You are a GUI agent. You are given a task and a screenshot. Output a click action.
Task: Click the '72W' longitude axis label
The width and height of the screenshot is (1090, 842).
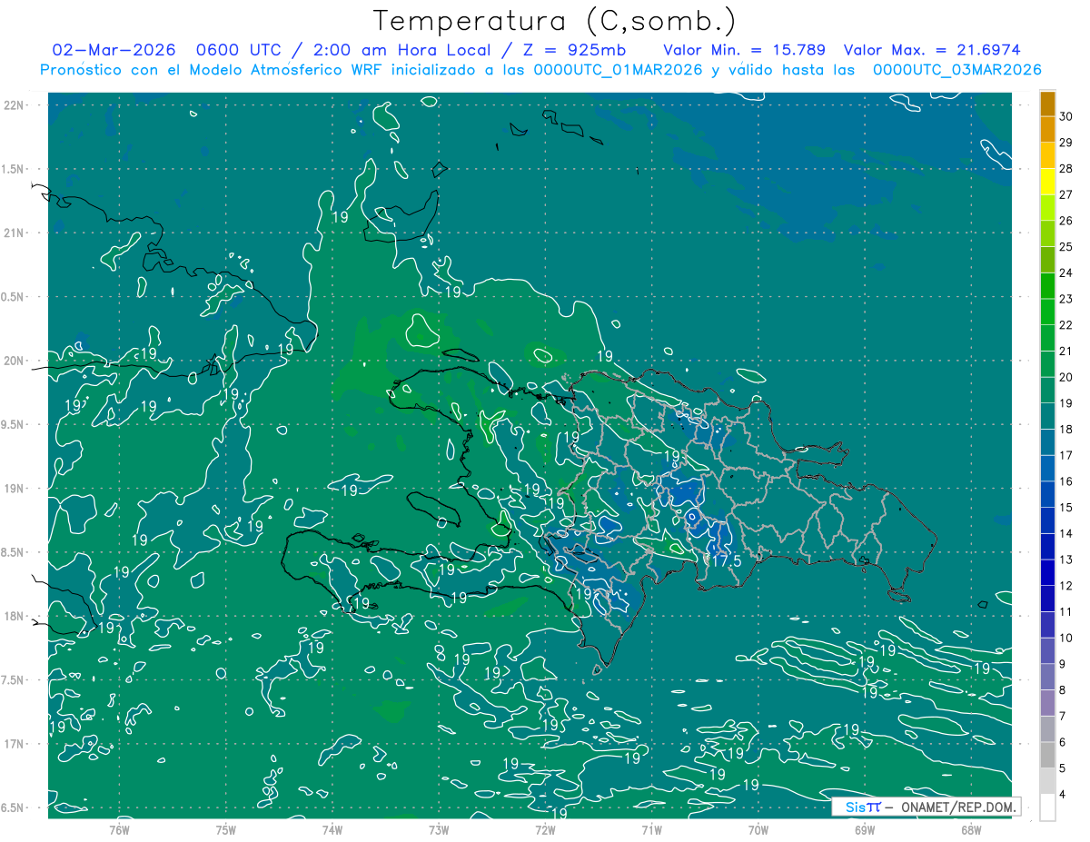coord(545,829)
